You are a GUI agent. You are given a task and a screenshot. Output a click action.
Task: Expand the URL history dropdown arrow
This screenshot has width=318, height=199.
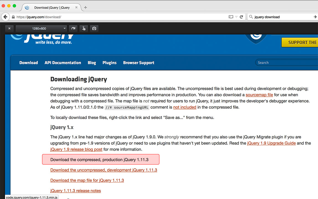click(x=236, y=17)
